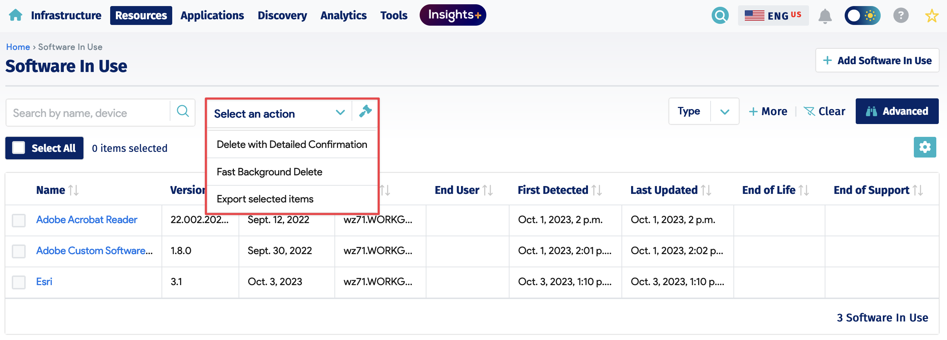Open the Tools menu
The height and width of the screenshot is (340, 947).
(393, 15)
